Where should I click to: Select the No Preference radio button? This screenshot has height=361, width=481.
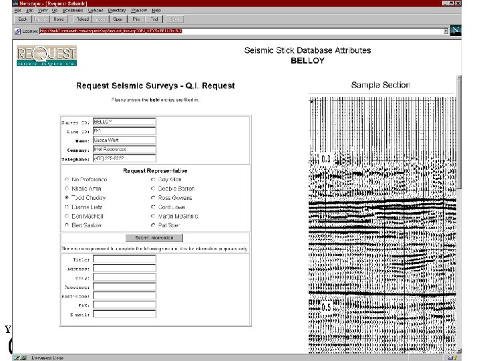pos(67,179)
